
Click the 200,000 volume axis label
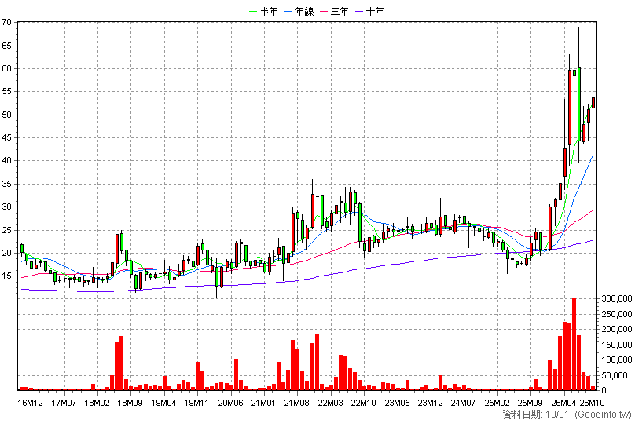(x=616, y=329)
